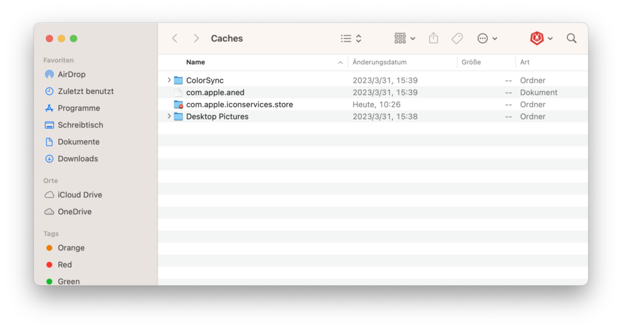The width and height of the screenshot is (622, 330).
Task: Click the forward navigation arrow
Action: pos(196,38)
